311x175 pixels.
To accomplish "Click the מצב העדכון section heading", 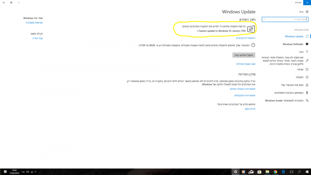I will pyautogui.click(x=247, y=19).
